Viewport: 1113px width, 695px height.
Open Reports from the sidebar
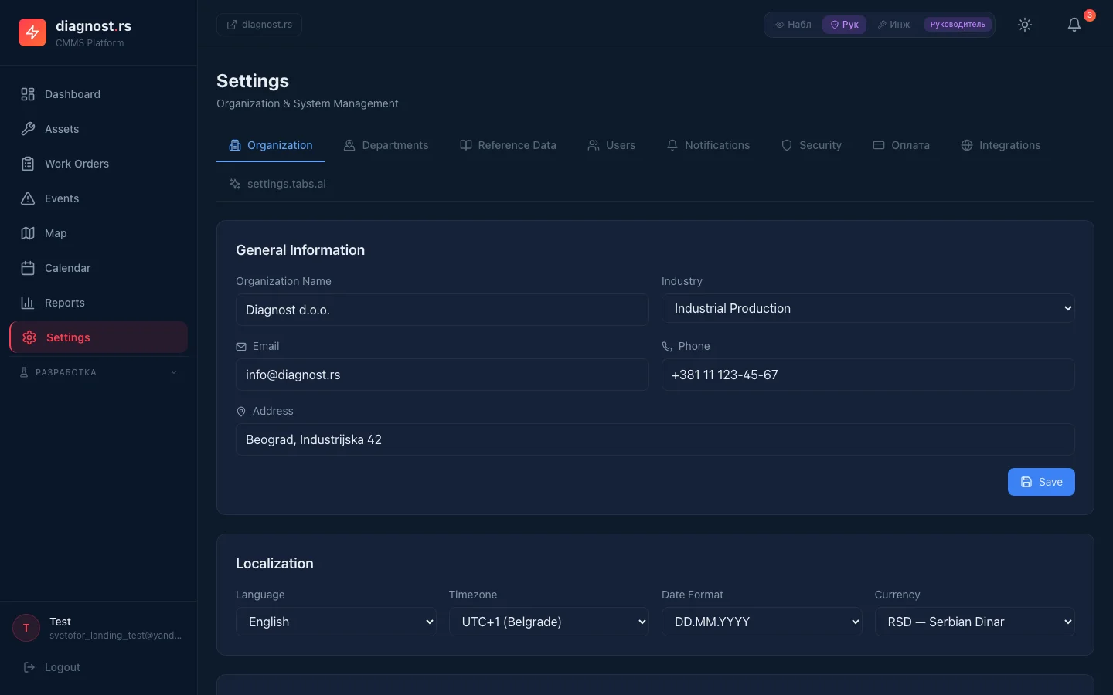tap(98, 303)
